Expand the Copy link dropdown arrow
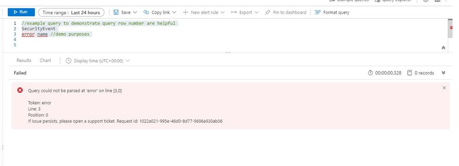Image resolution: width=459 pixels, height=166 pixels. point(174,12)
